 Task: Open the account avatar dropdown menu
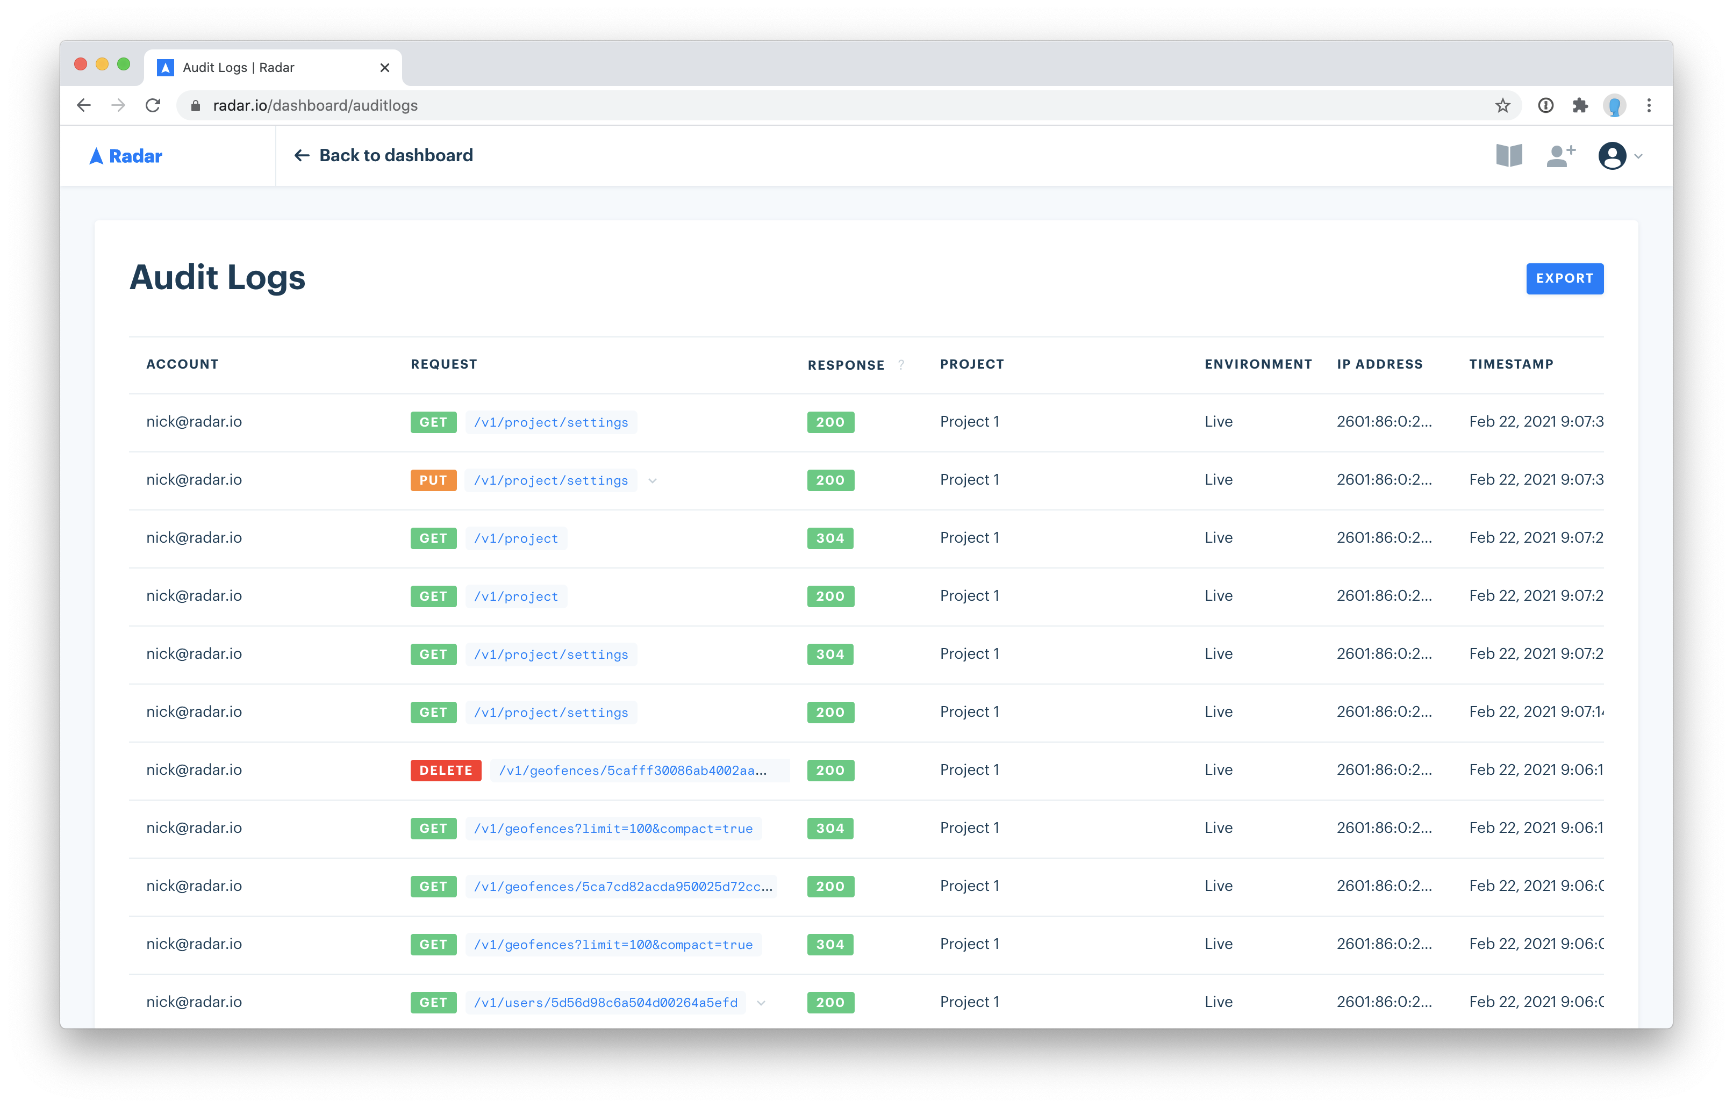1619,156
